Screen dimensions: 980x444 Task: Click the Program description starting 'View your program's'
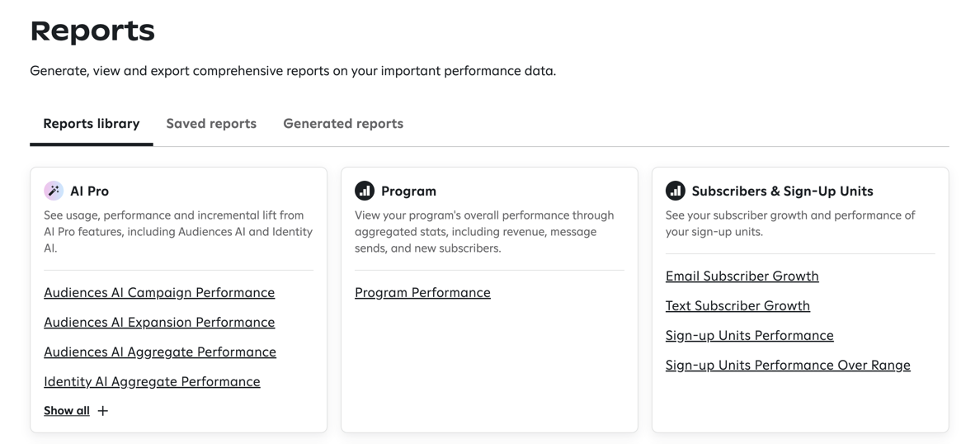coord(484,232)
